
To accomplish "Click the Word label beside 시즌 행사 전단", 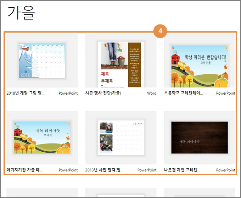I will [152, 93].
